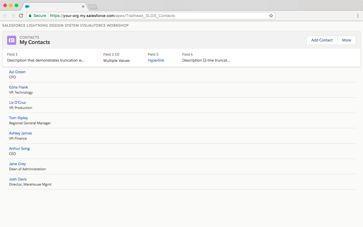Screen dimensions: 363x227
Task: Open Avi Green's contact
Action: 17,72
